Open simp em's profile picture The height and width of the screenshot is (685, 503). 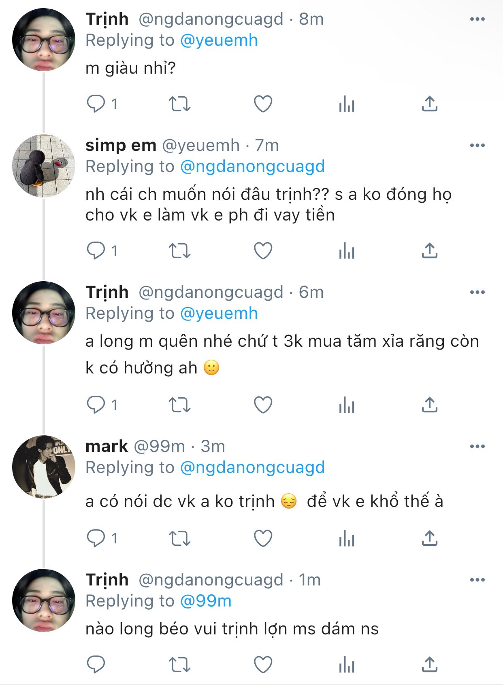point(44,166)
